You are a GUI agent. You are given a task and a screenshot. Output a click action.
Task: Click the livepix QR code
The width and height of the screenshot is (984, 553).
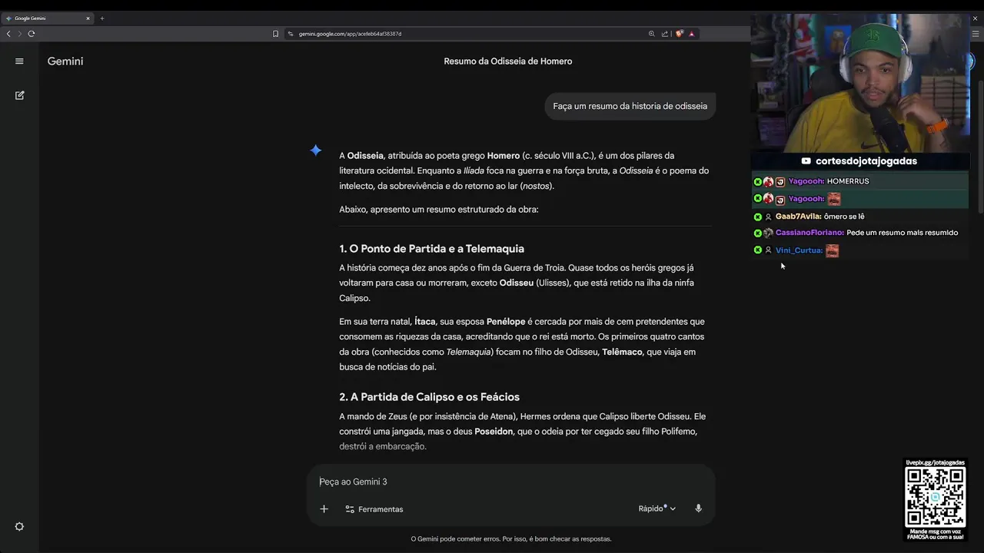935,496
